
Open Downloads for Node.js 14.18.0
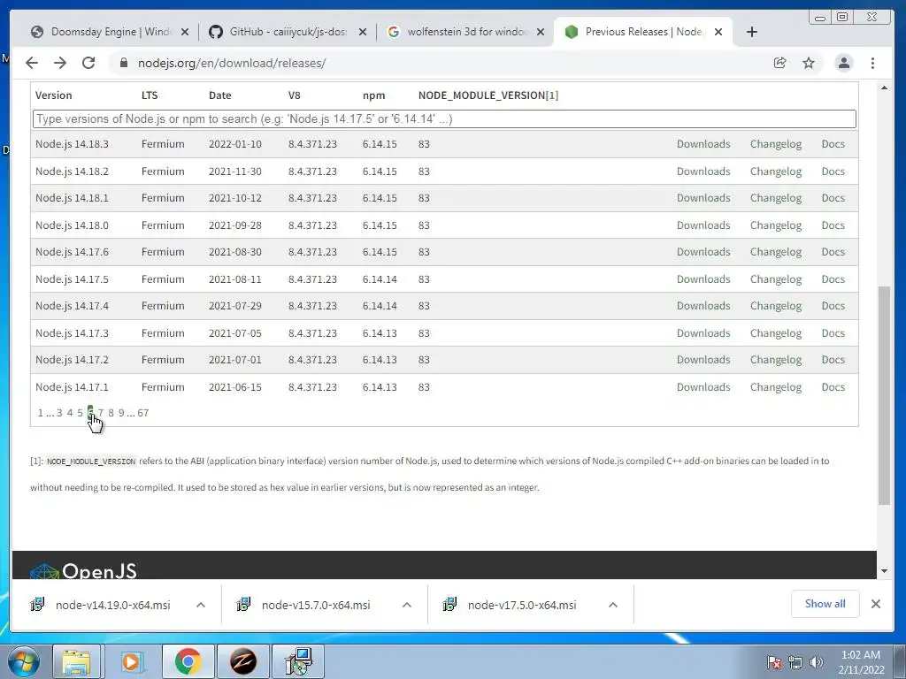703,225
